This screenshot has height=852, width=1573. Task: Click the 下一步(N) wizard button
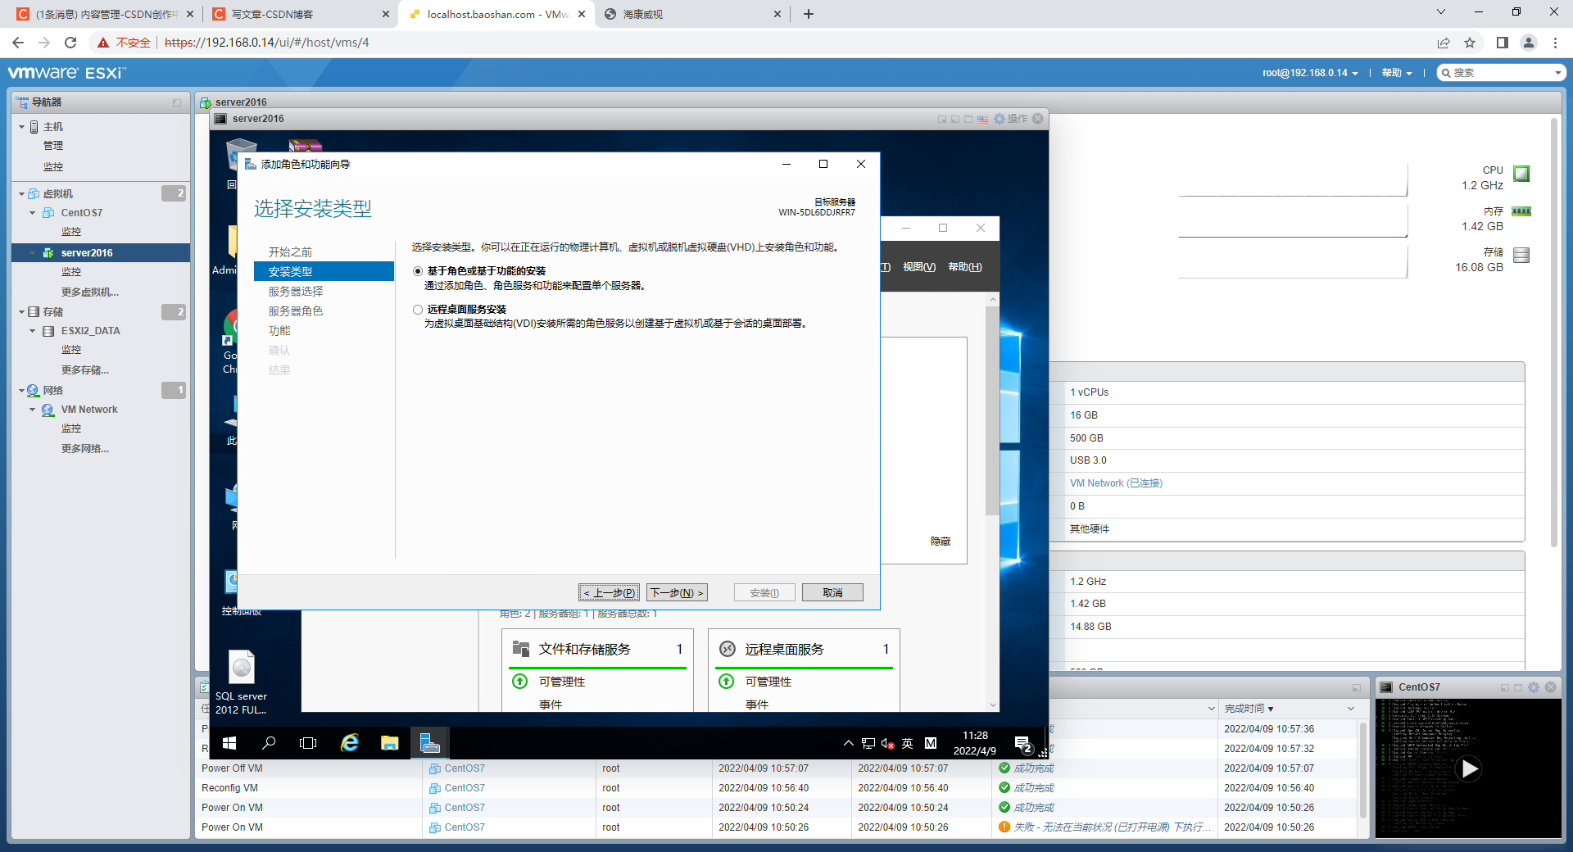(678, 591)
